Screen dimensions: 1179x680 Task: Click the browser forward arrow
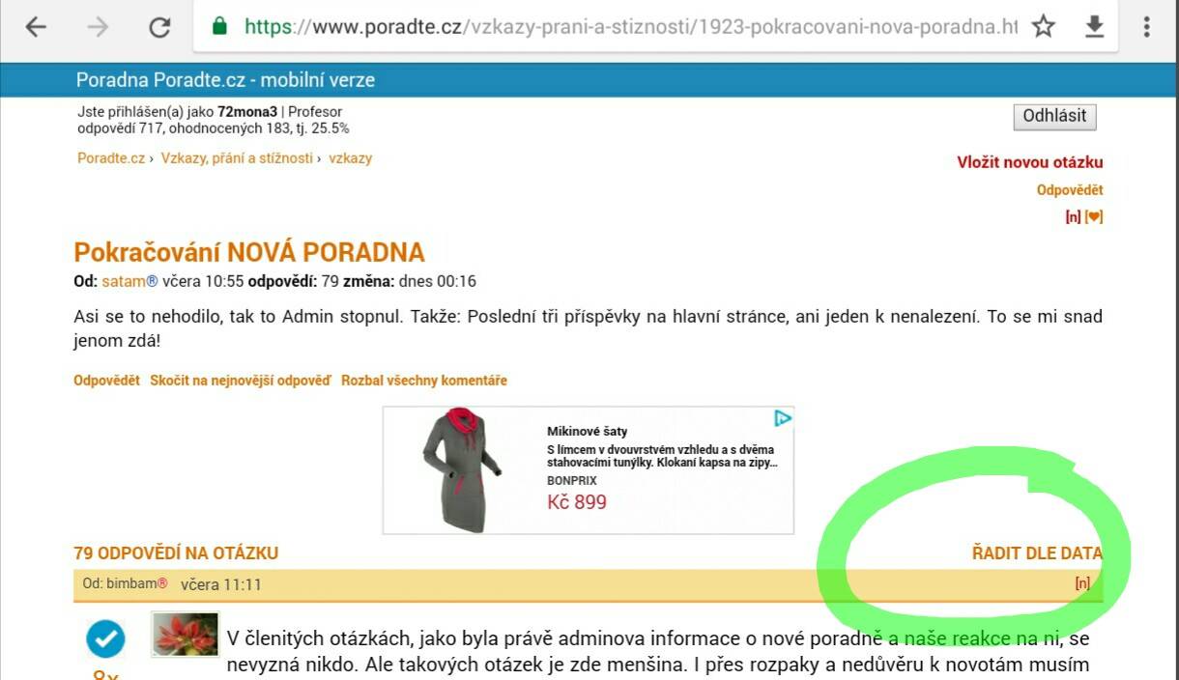coord(98,27)
